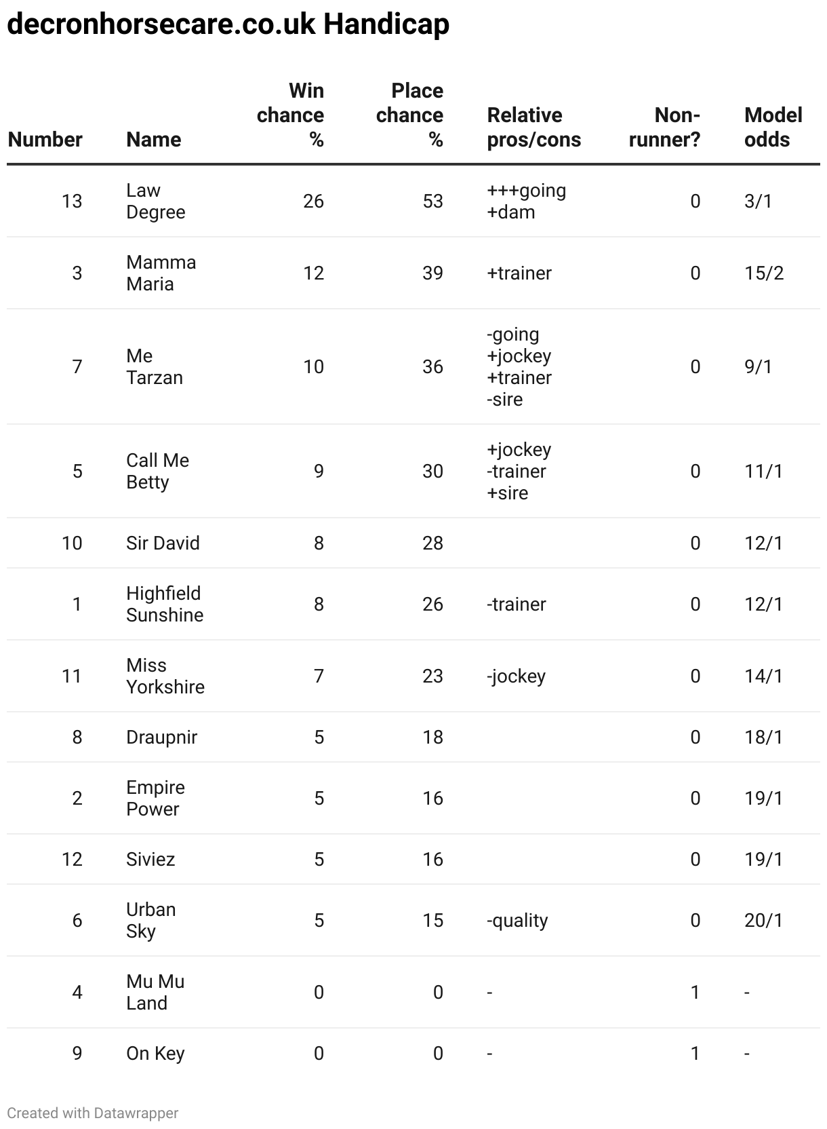Click the Model odds column header
The height and width of the screenshot is (1129, 827).
[x=773, y=128]
